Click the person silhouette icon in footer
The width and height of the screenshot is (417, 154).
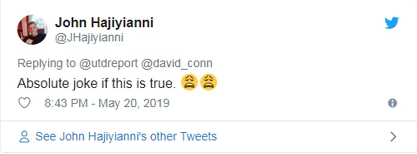24,137
